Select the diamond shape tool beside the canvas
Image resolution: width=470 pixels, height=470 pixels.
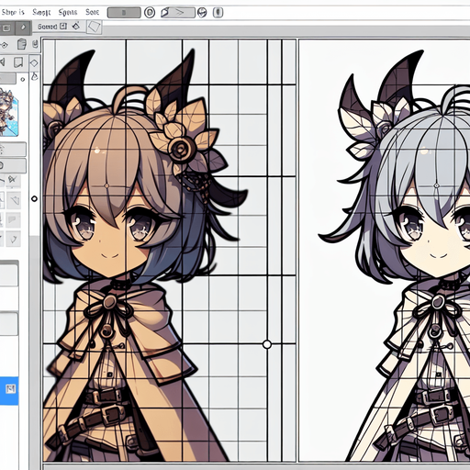point(34,63)
